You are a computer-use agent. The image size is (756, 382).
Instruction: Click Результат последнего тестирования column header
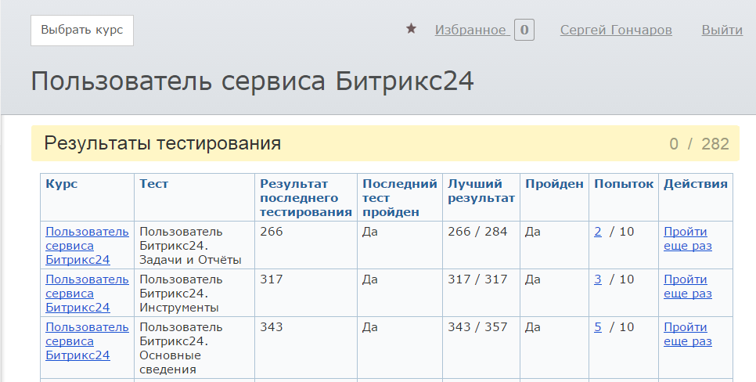[306, 198]
